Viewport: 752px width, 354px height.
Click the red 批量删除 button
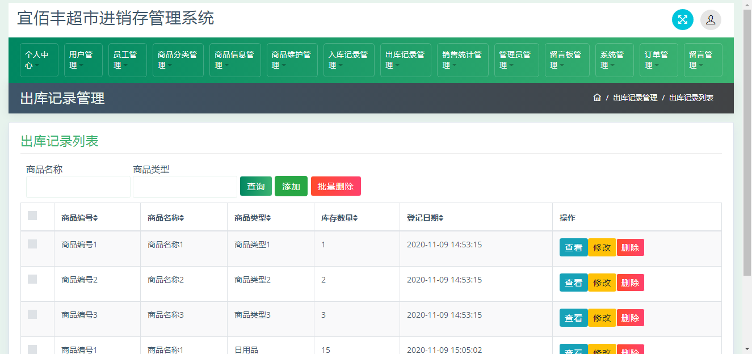(x=335, y=186)
